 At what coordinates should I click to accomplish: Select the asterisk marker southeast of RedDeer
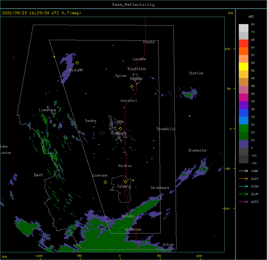(155, 94)
